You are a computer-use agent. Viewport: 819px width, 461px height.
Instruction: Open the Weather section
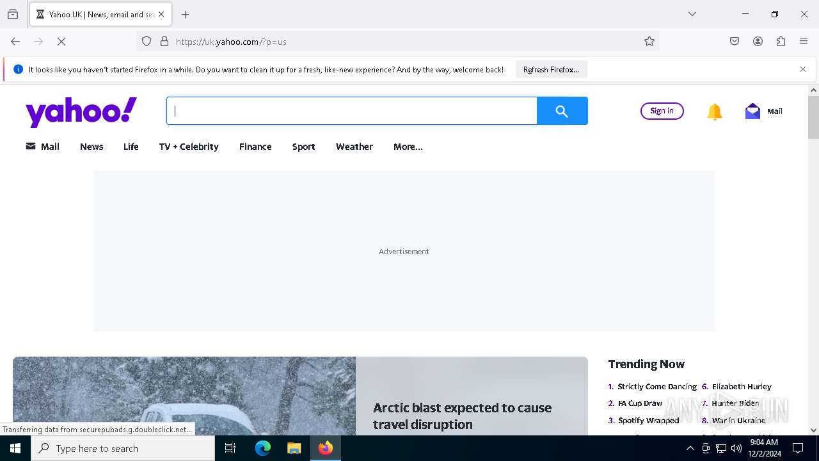[354, 147]
